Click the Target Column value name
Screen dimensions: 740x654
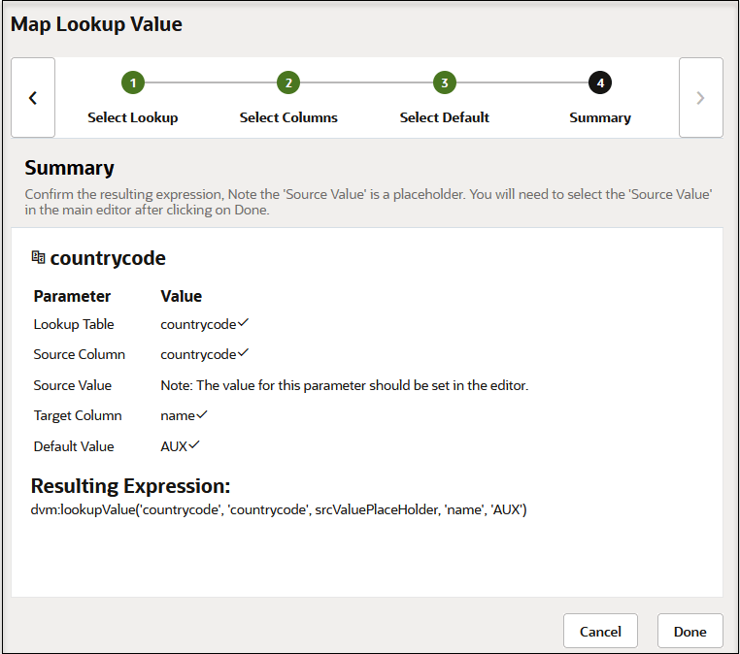pyautogui.click(x=178, y=416)
